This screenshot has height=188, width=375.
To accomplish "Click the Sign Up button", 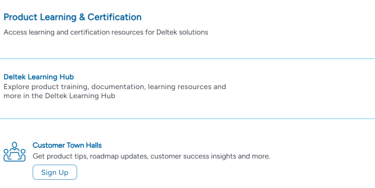I will pyautogui.click(x=55, y=172).
